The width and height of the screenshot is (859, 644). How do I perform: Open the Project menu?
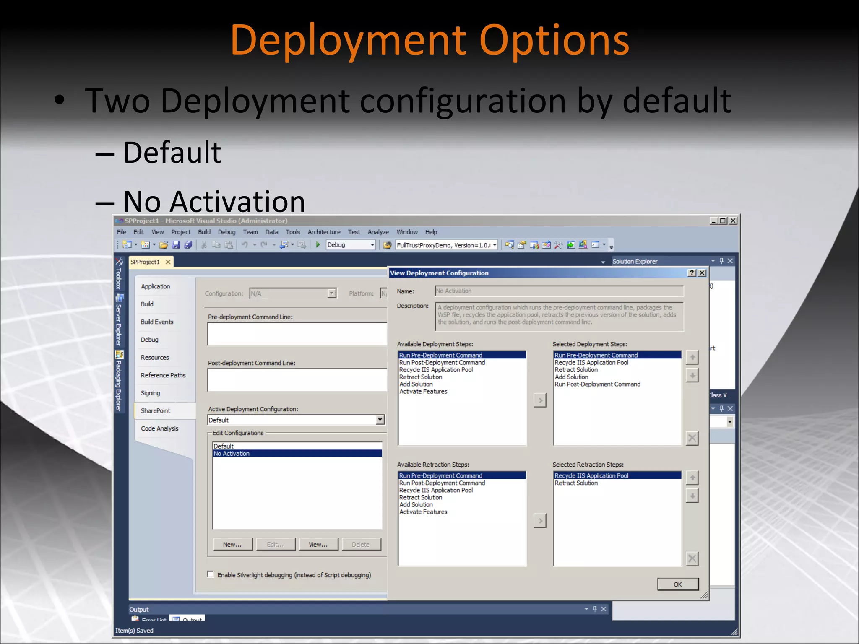[181, 232]
